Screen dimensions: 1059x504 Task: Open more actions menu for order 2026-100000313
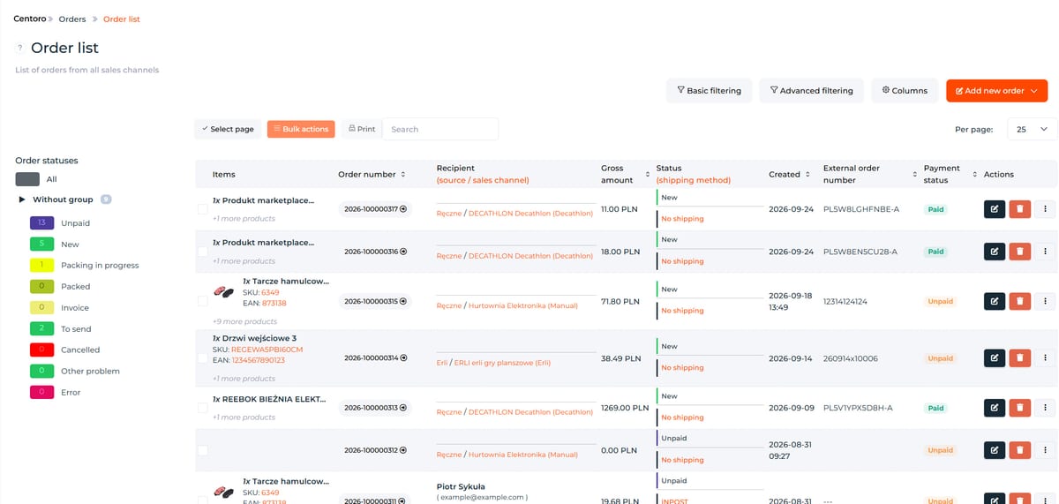(x=1045, y=408)
